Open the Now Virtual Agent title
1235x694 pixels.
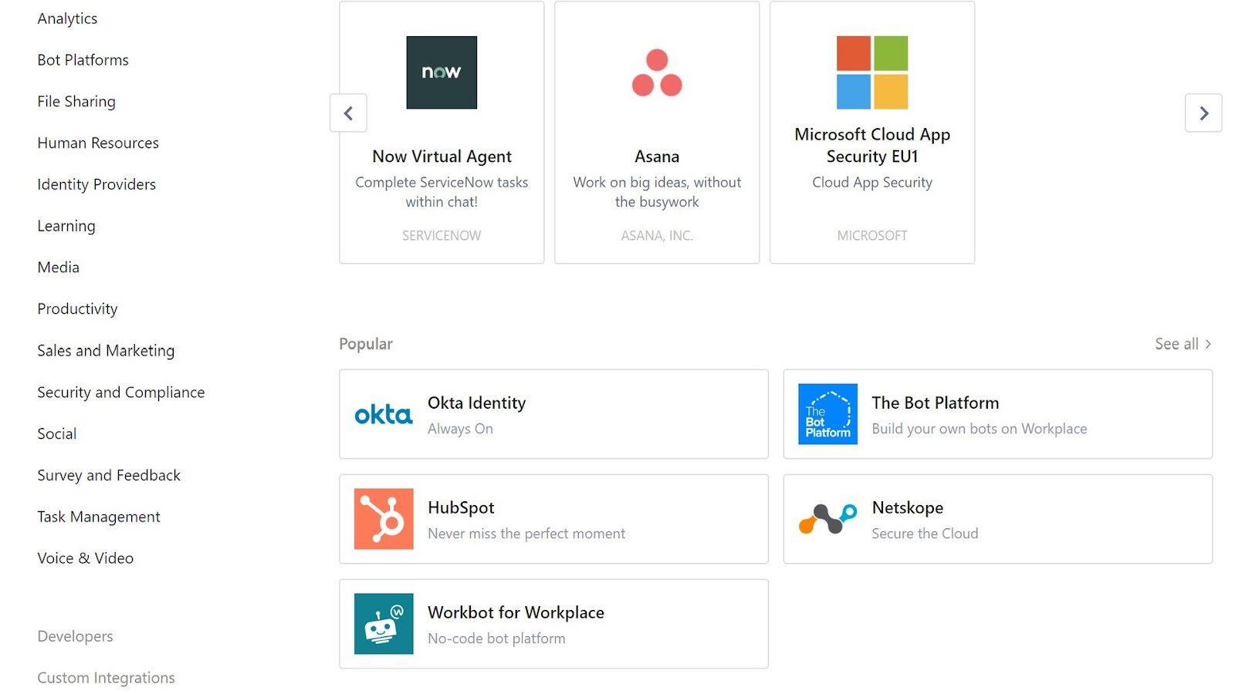click(x=442, y=157)
